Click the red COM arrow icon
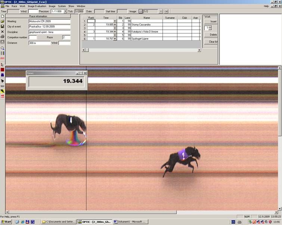Screen dimensions: 282x225 (2, 96)
